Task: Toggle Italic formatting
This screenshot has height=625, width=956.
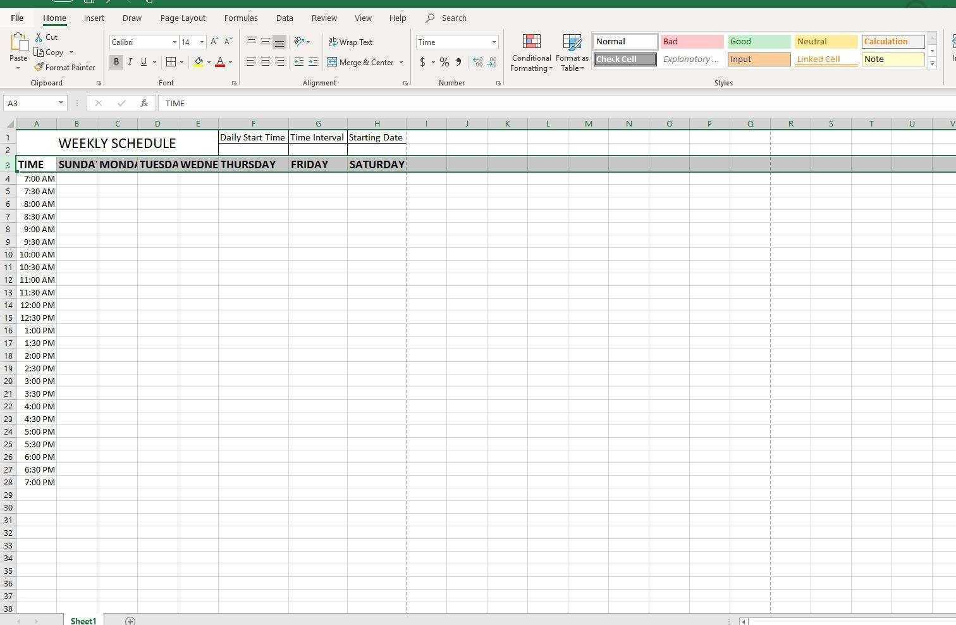Action: click(130, 62)
